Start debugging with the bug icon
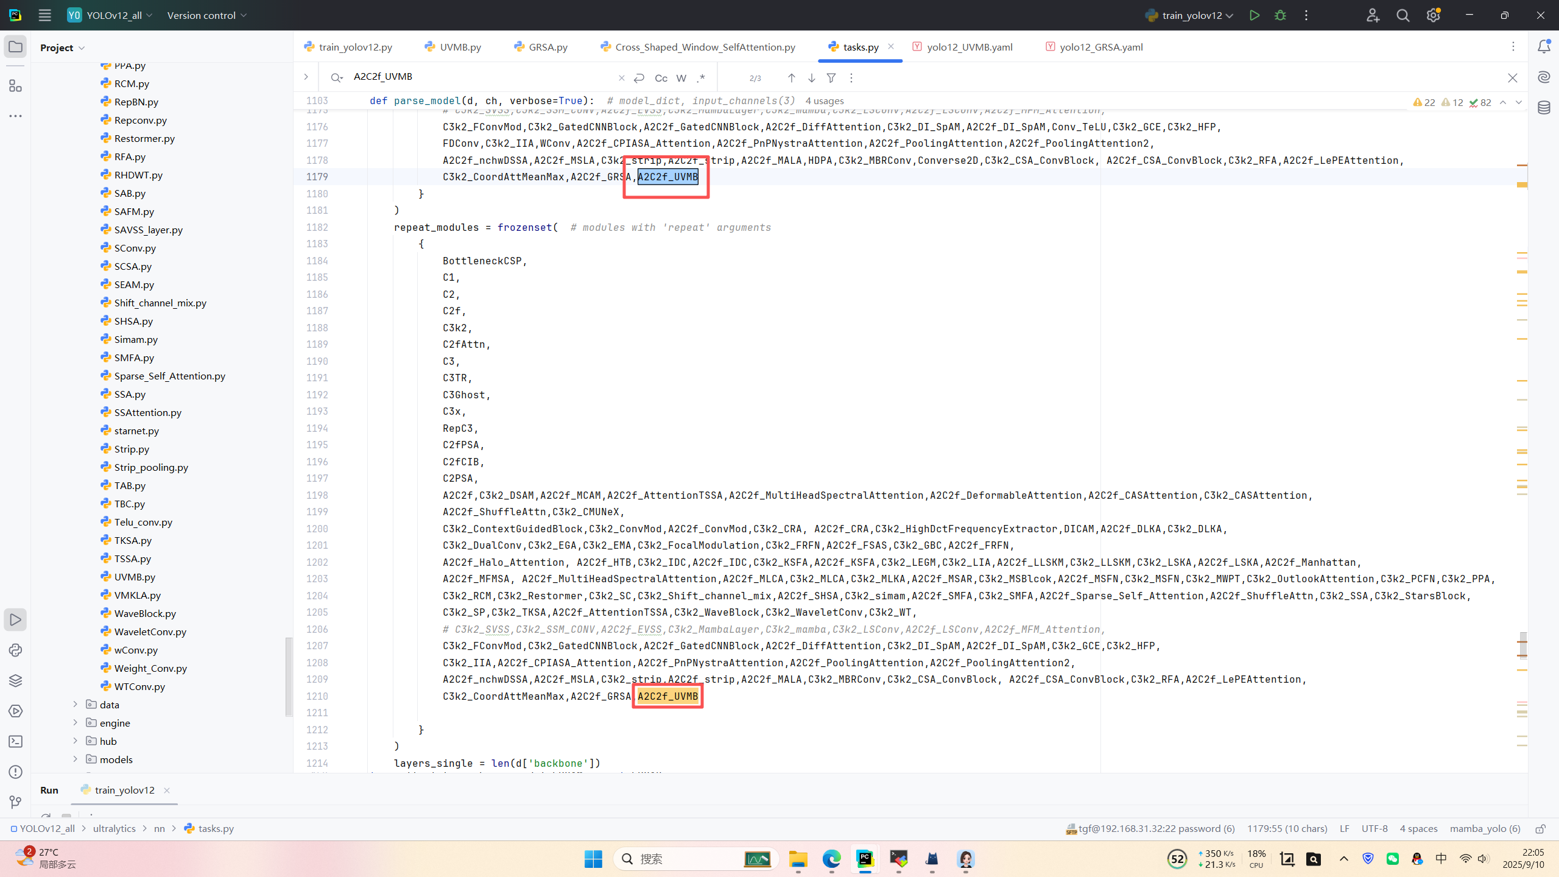1559x877 pixels. [1280, 15]
